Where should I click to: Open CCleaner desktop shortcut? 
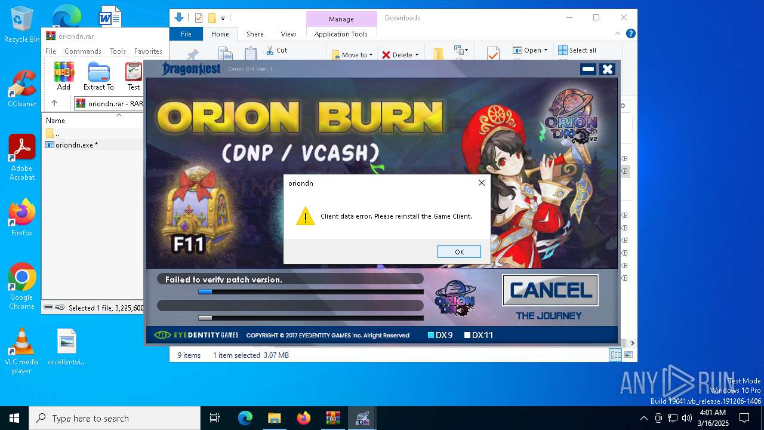pos(22,89)
